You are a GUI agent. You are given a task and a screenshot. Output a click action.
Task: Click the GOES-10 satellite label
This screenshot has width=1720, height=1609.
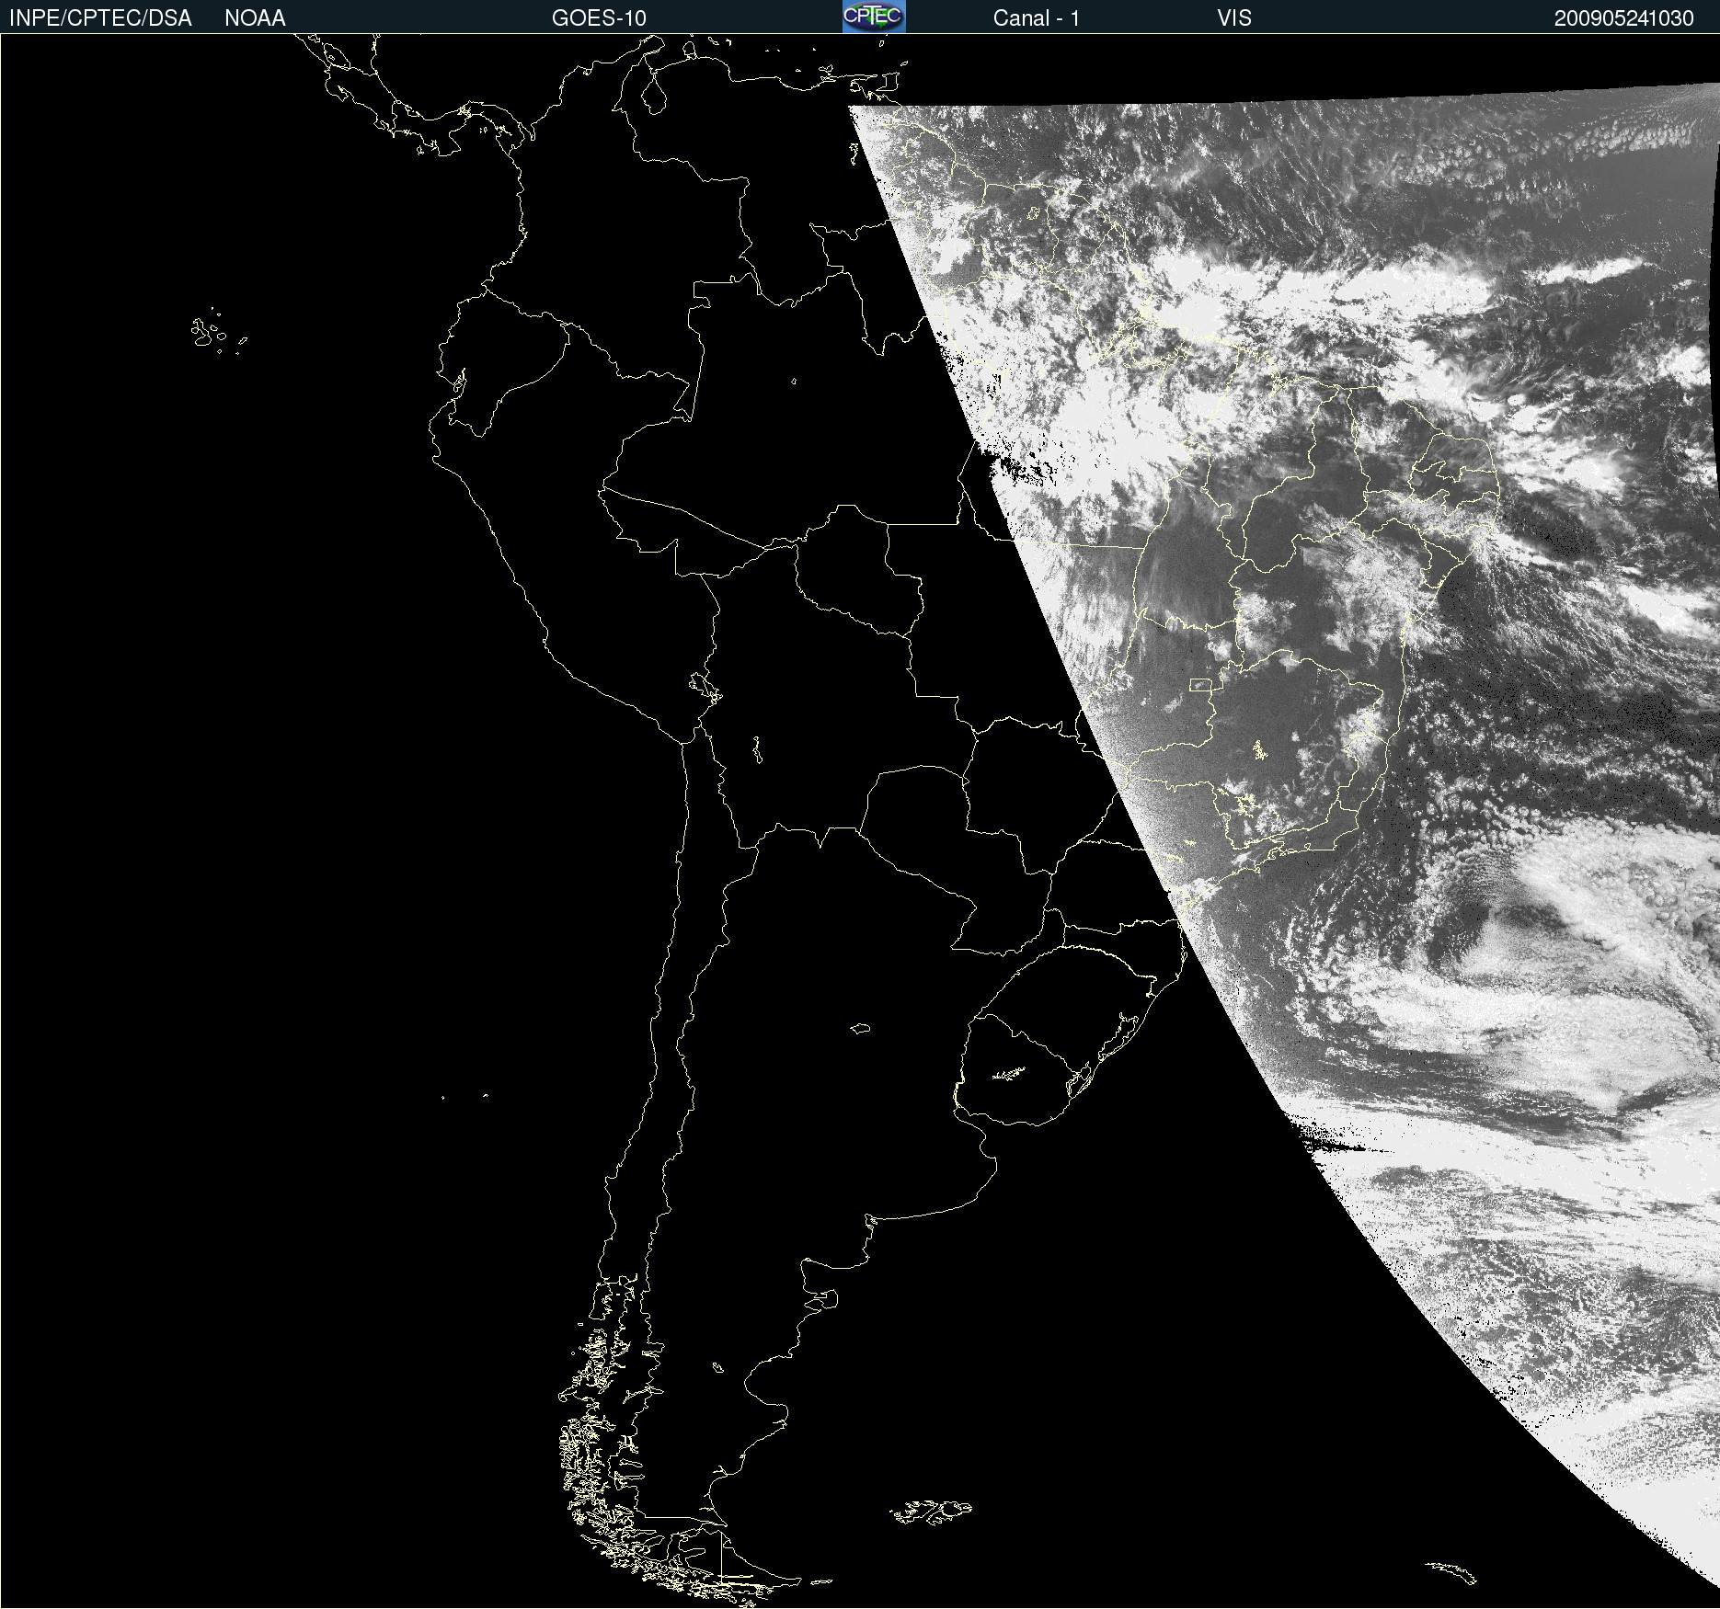(599, 18)
